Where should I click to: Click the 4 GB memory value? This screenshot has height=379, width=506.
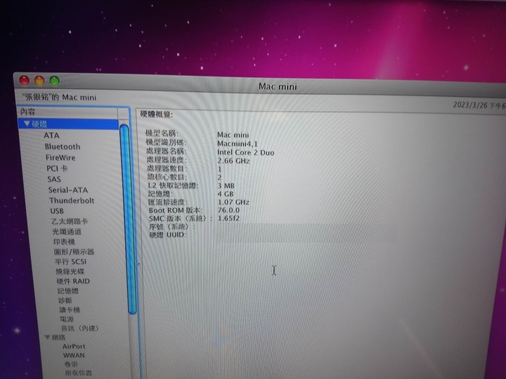[226, 194]
